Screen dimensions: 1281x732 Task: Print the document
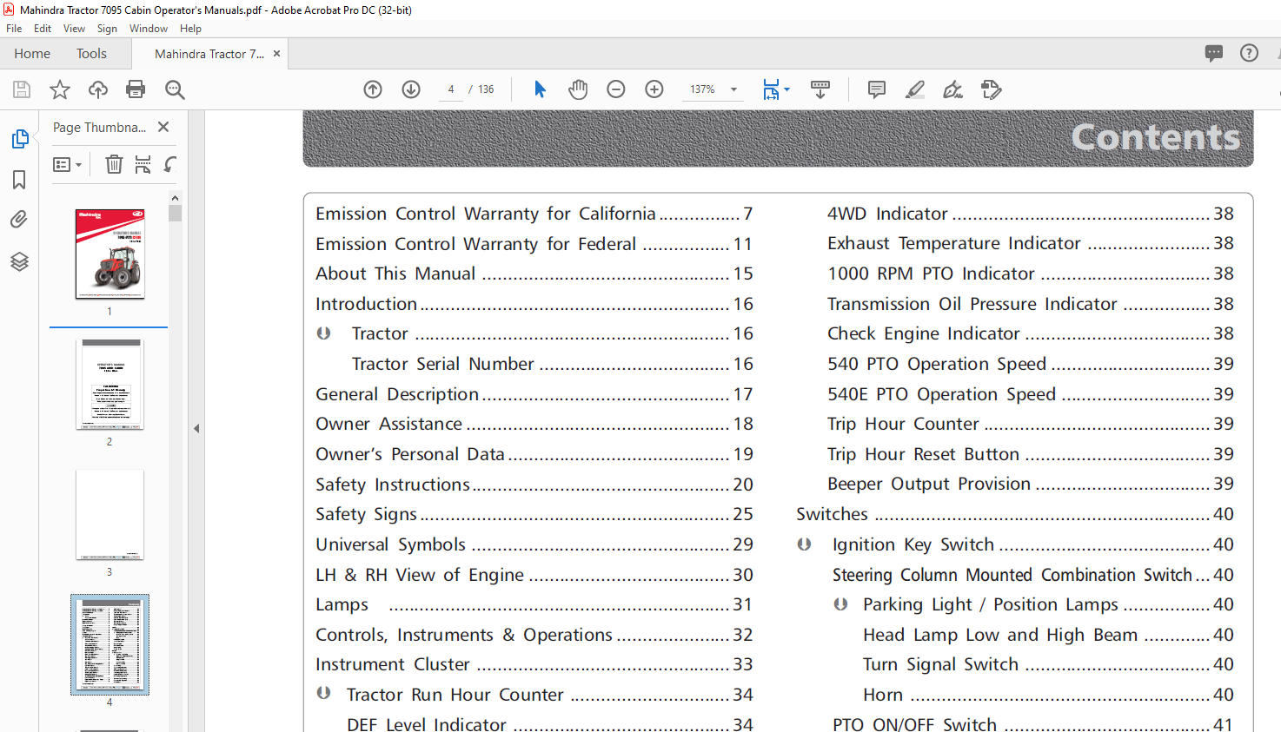tap(136, 89)
